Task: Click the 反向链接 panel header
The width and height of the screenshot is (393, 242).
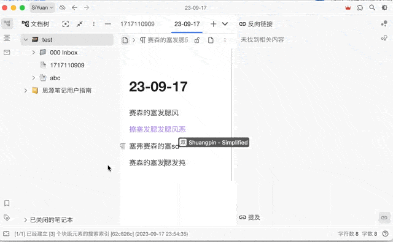Action: pos(256,24)
